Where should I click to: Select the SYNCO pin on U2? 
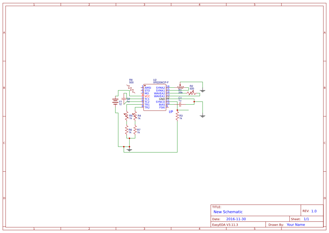click(x=160, y=102)
